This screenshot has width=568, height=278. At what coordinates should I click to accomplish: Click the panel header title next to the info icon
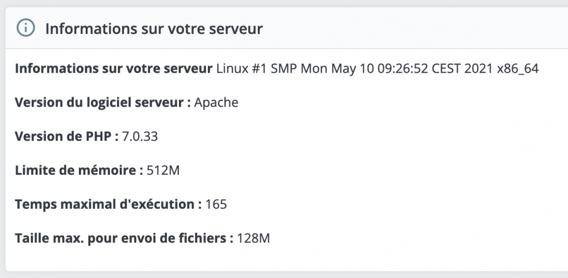tap(153, 28)
